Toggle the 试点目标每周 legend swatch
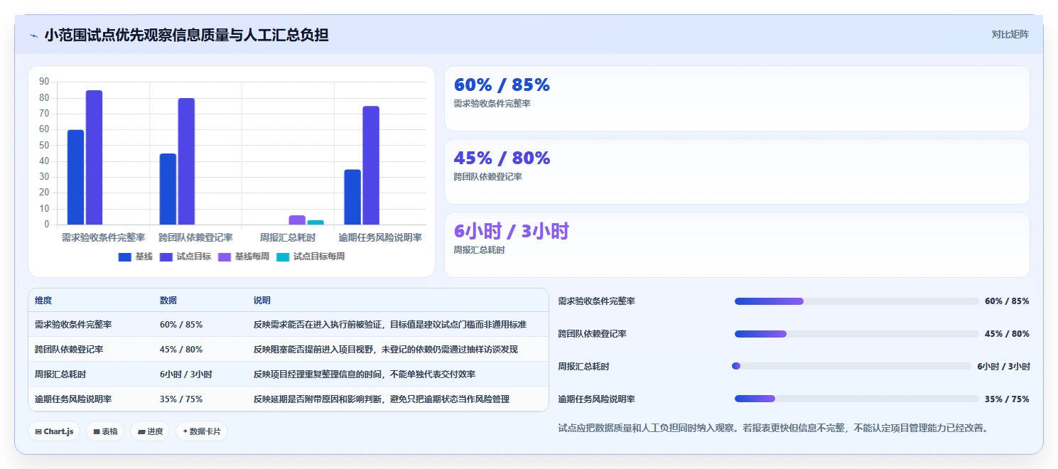Image resolution: width=1058 pixels, height=469 pixels. tap(283, 257)
